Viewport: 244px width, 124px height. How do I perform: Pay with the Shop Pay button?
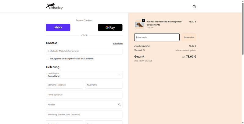coord(58,27)
